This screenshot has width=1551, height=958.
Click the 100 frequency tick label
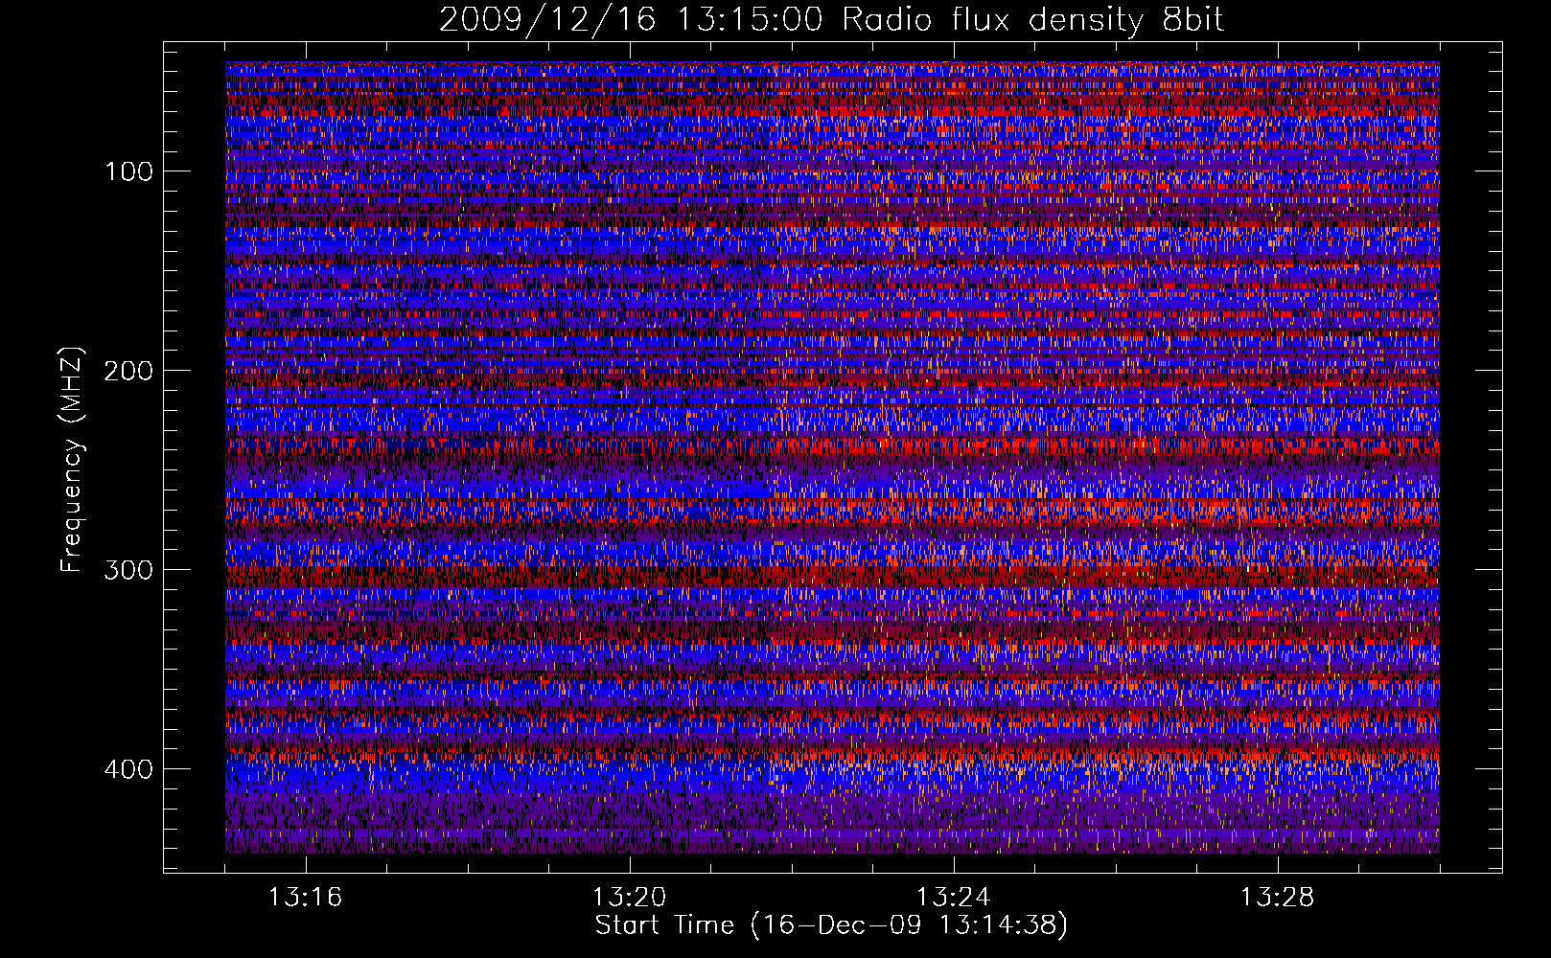point(128,171)
